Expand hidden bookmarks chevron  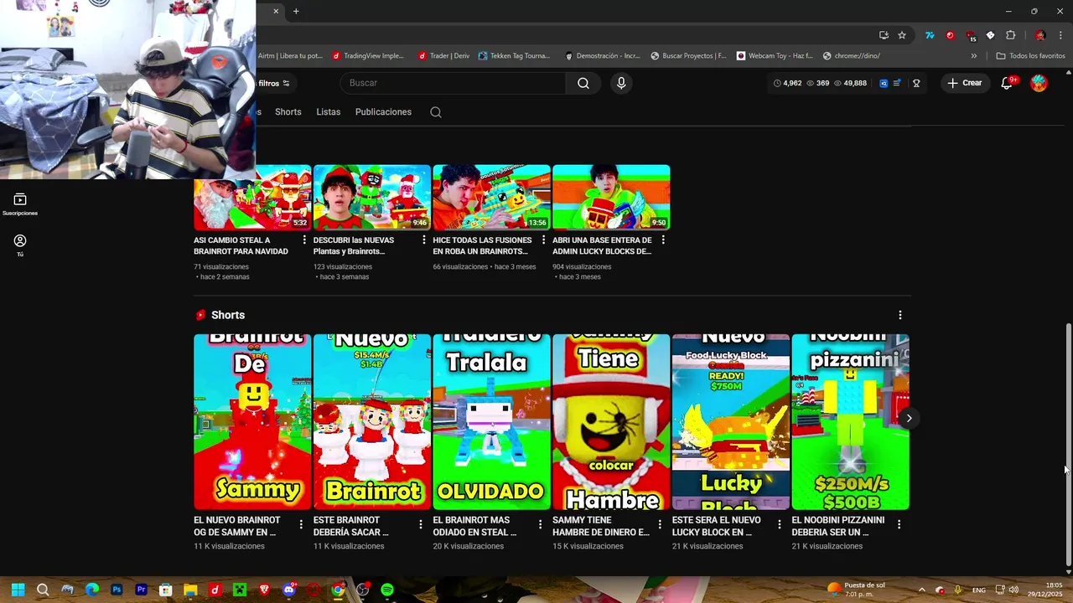pyautogui.click(x=973, y=56)
